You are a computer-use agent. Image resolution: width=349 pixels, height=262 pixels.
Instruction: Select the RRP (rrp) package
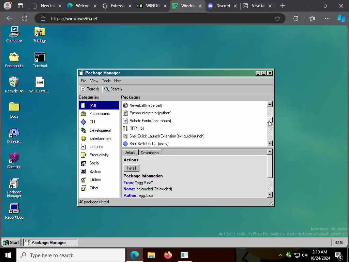pos(195,128)
